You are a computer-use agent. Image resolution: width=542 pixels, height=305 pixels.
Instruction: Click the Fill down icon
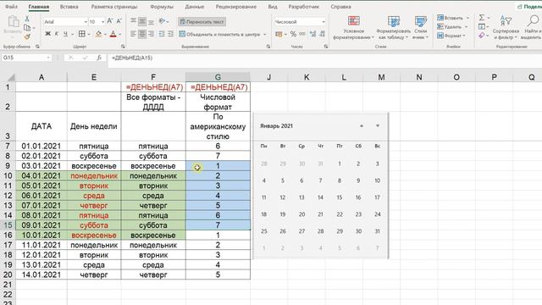pyautogui.click(x=482, y=26)
